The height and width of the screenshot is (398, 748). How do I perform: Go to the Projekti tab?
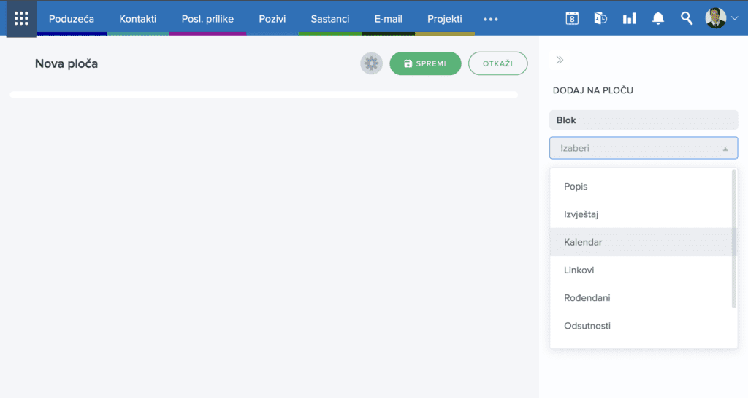(444, 19)
